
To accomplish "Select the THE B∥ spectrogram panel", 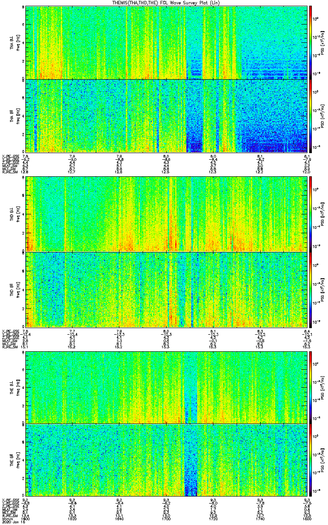I will pos(166,459).
